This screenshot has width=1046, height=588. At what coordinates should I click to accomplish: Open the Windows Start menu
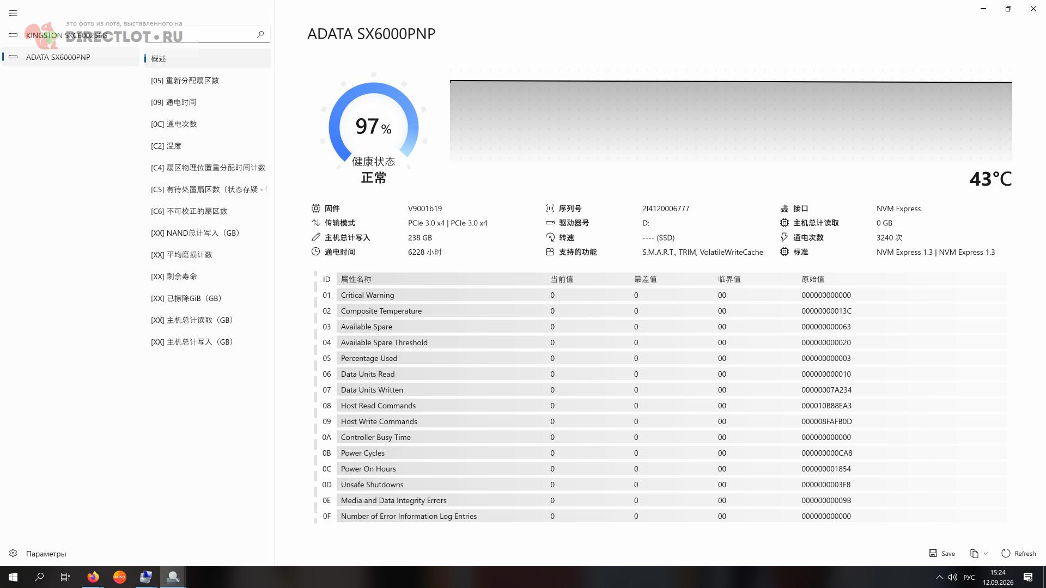13,577
